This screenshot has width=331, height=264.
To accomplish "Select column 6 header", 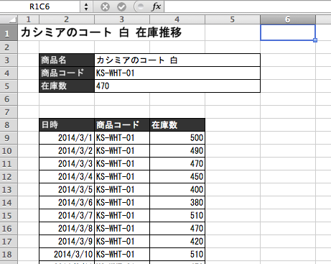I will [x=288, y=19].
